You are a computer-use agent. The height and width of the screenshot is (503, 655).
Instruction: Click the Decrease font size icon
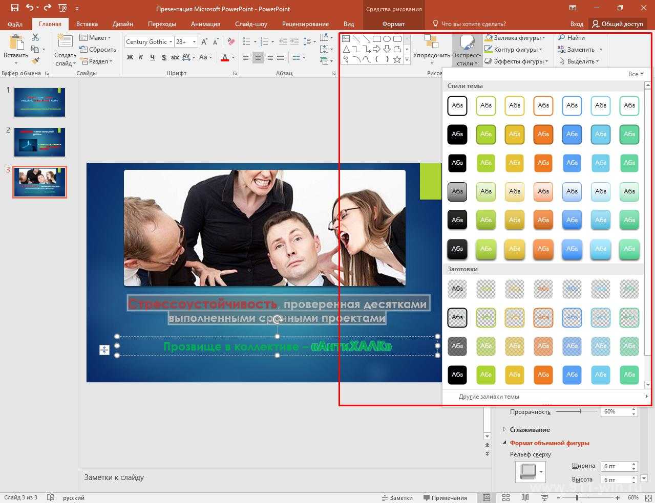(216, 42)
